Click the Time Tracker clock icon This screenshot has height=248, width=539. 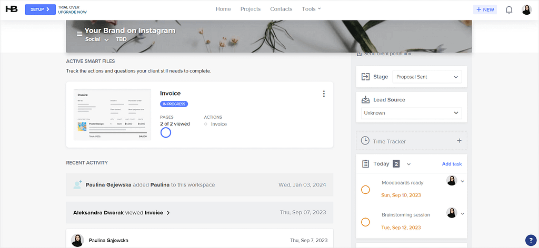point(365,141)
